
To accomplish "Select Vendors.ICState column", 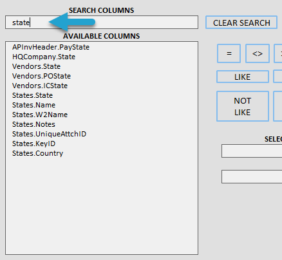I will tap(40, 86).
